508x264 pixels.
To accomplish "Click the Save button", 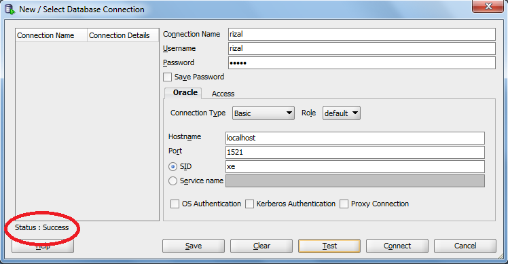I will 194,246.
